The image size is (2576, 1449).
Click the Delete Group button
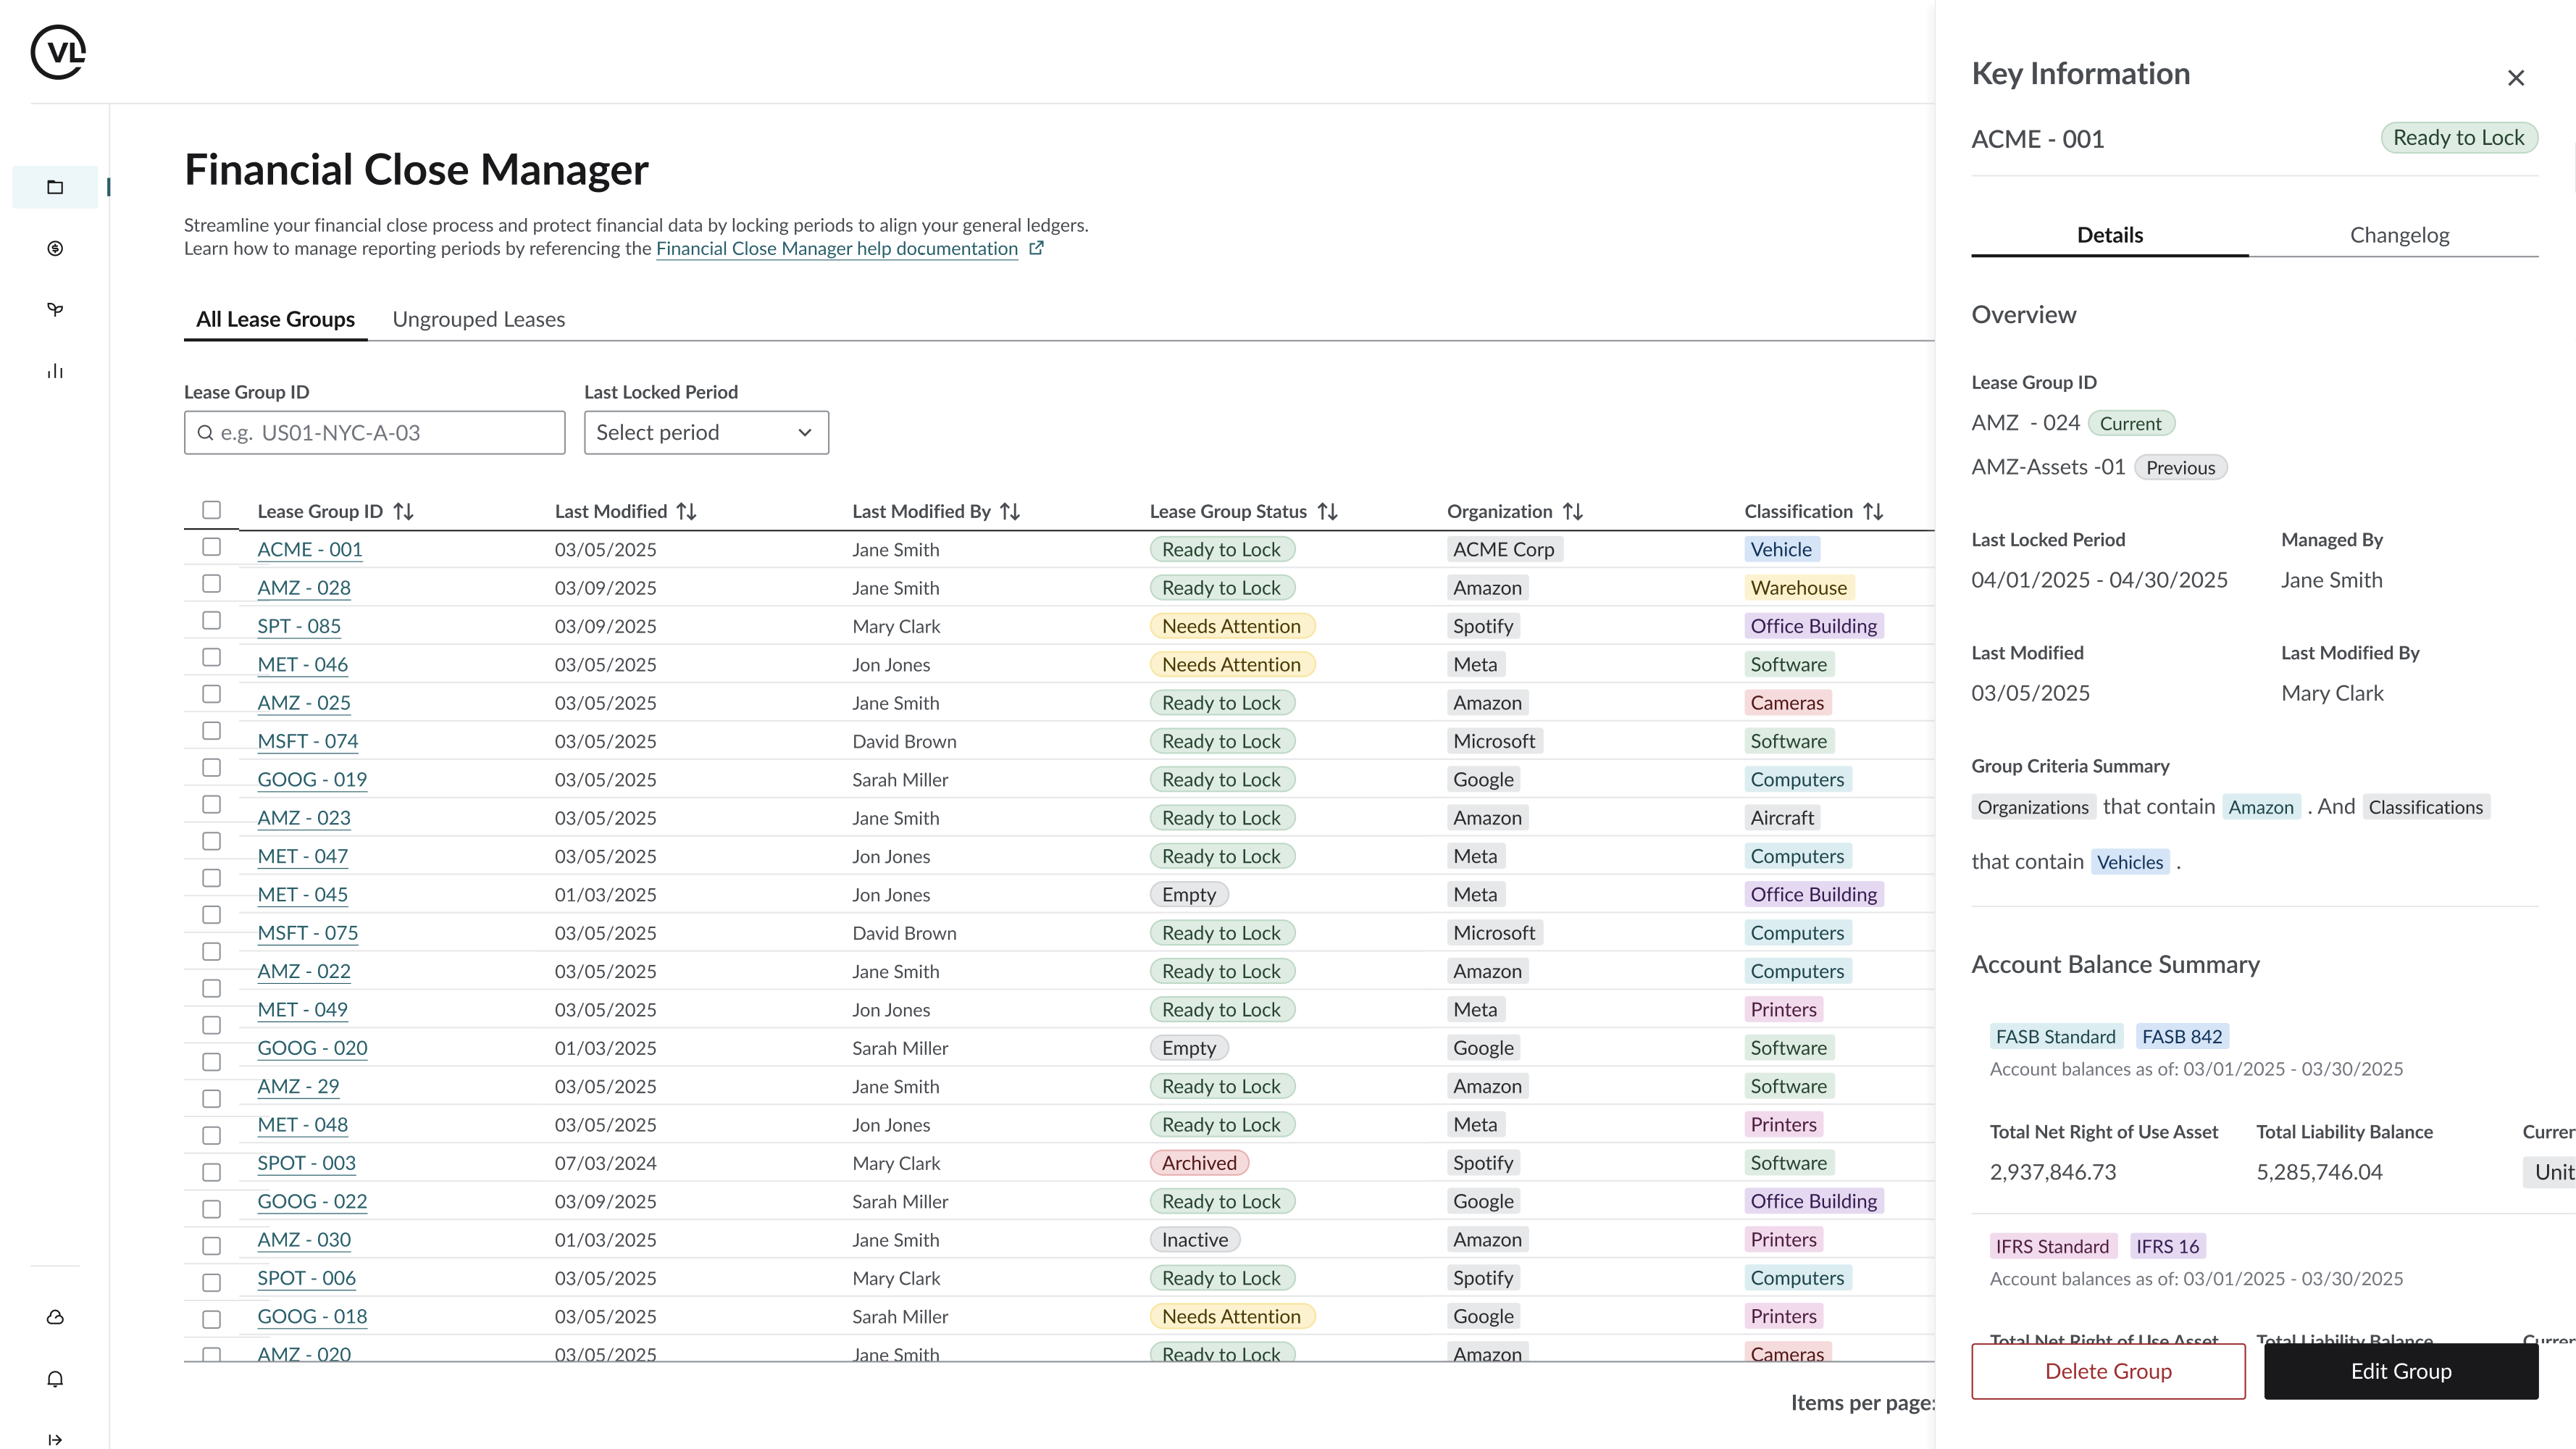pyautogui.click(x=2107, y=1371)
